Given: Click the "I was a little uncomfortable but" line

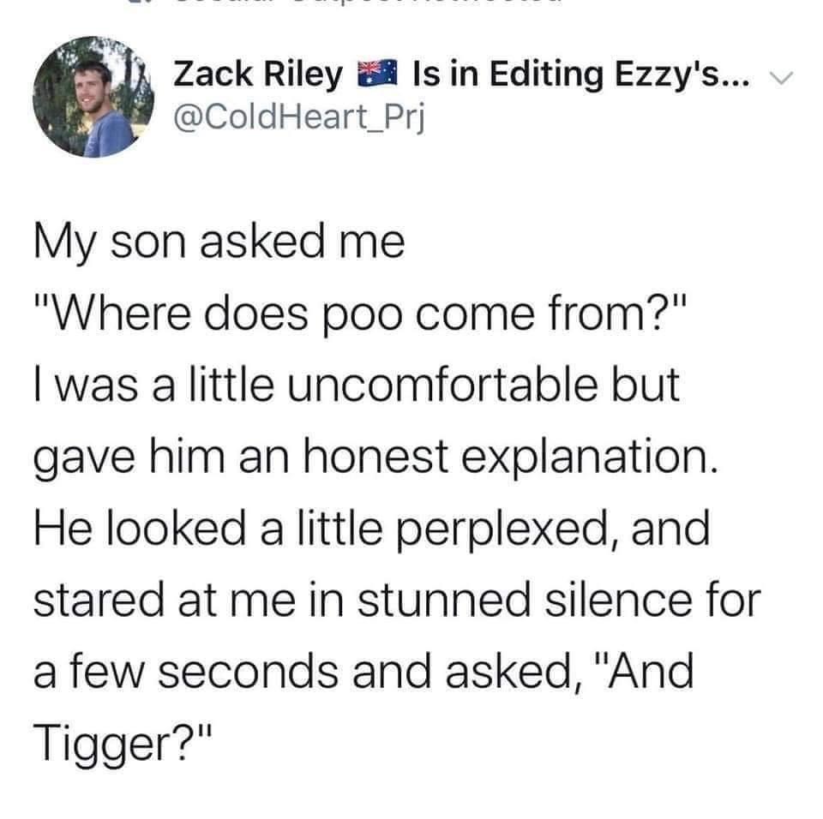Looking at the screenshot, I should (x=357, y=386).
